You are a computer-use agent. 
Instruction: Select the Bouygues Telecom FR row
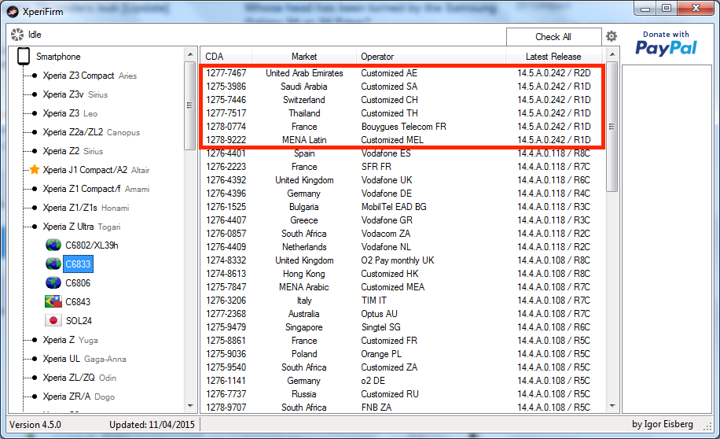[x=403, y=127]
